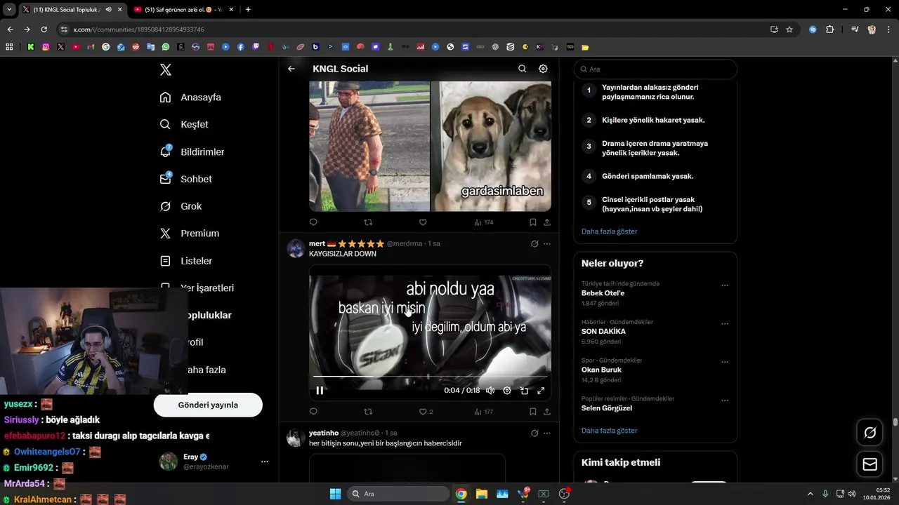Open more options on mert's post
Image resolution: width=899 pixels, height=505 pixels.
click(x=547, y=243)
